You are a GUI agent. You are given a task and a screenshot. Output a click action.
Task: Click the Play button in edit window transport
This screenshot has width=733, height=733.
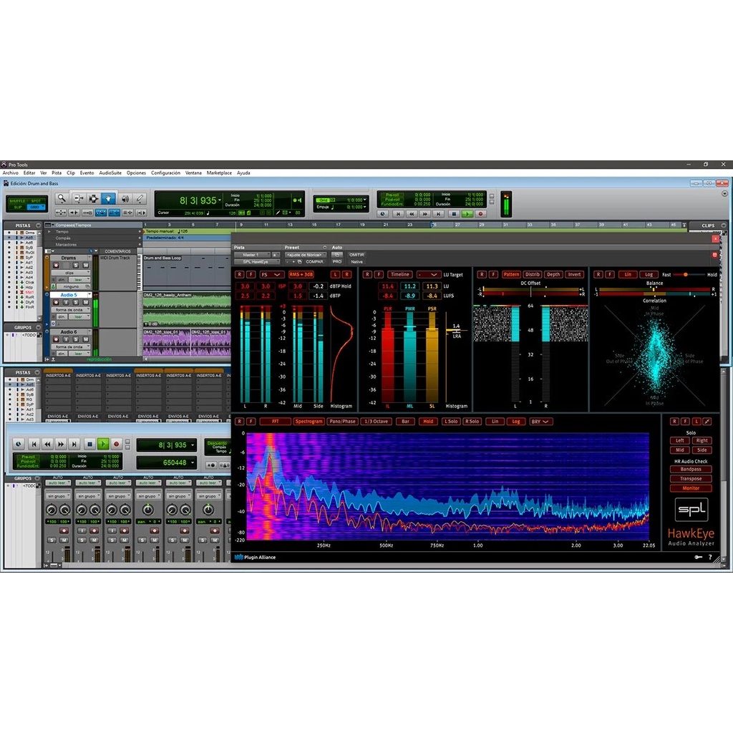(x=467, y=213)
